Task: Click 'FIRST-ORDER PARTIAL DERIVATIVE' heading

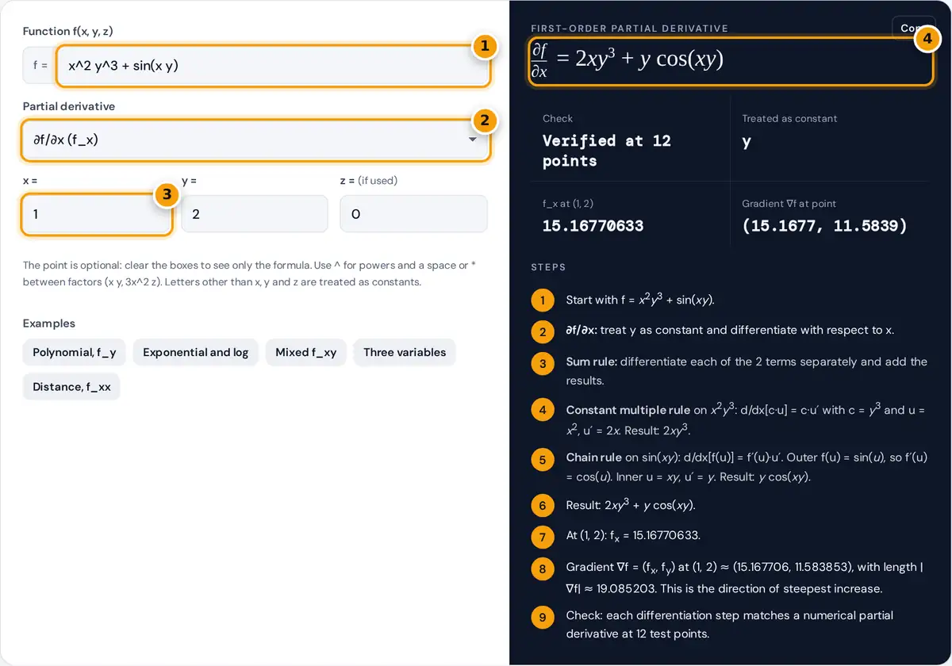Action: click(x=629, y=29)
